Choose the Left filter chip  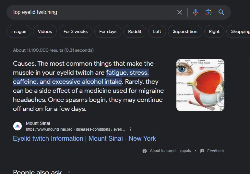point(157,31)
